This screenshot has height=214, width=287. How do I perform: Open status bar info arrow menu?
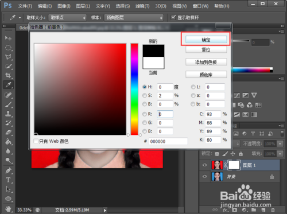[x=105, y=210]
